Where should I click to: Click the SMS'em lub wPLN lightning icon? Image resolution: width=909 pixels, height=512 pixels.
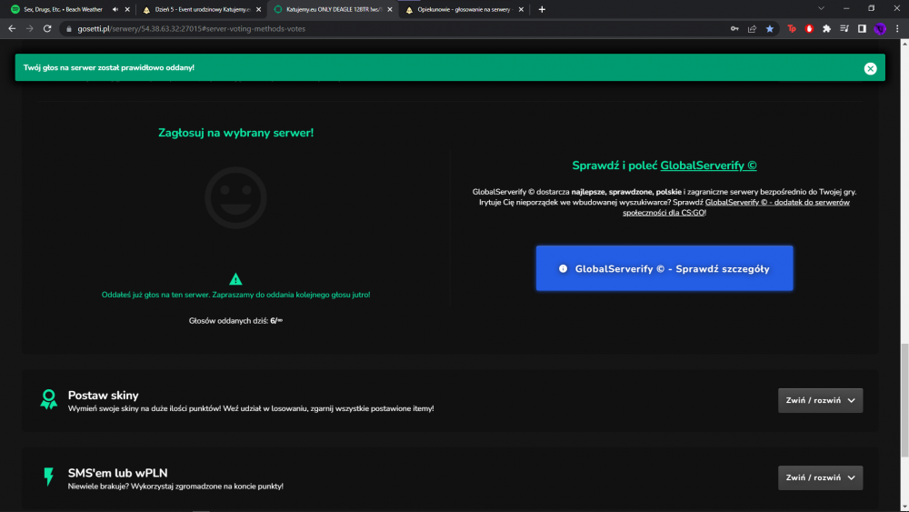pyautogui.click(x=49, y=477)
